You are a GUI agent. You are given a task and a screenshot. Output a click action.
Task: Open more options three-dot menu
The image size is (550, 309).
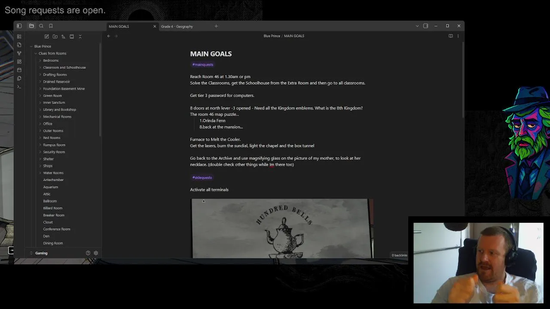pos(458,36)
